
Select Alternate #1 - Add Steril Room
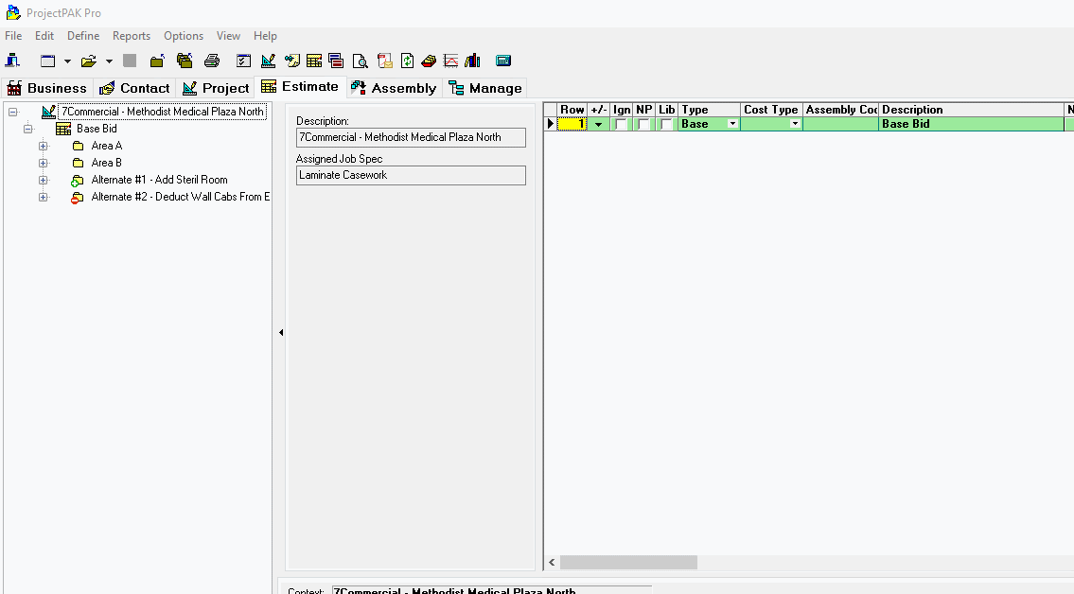(159, 180)
